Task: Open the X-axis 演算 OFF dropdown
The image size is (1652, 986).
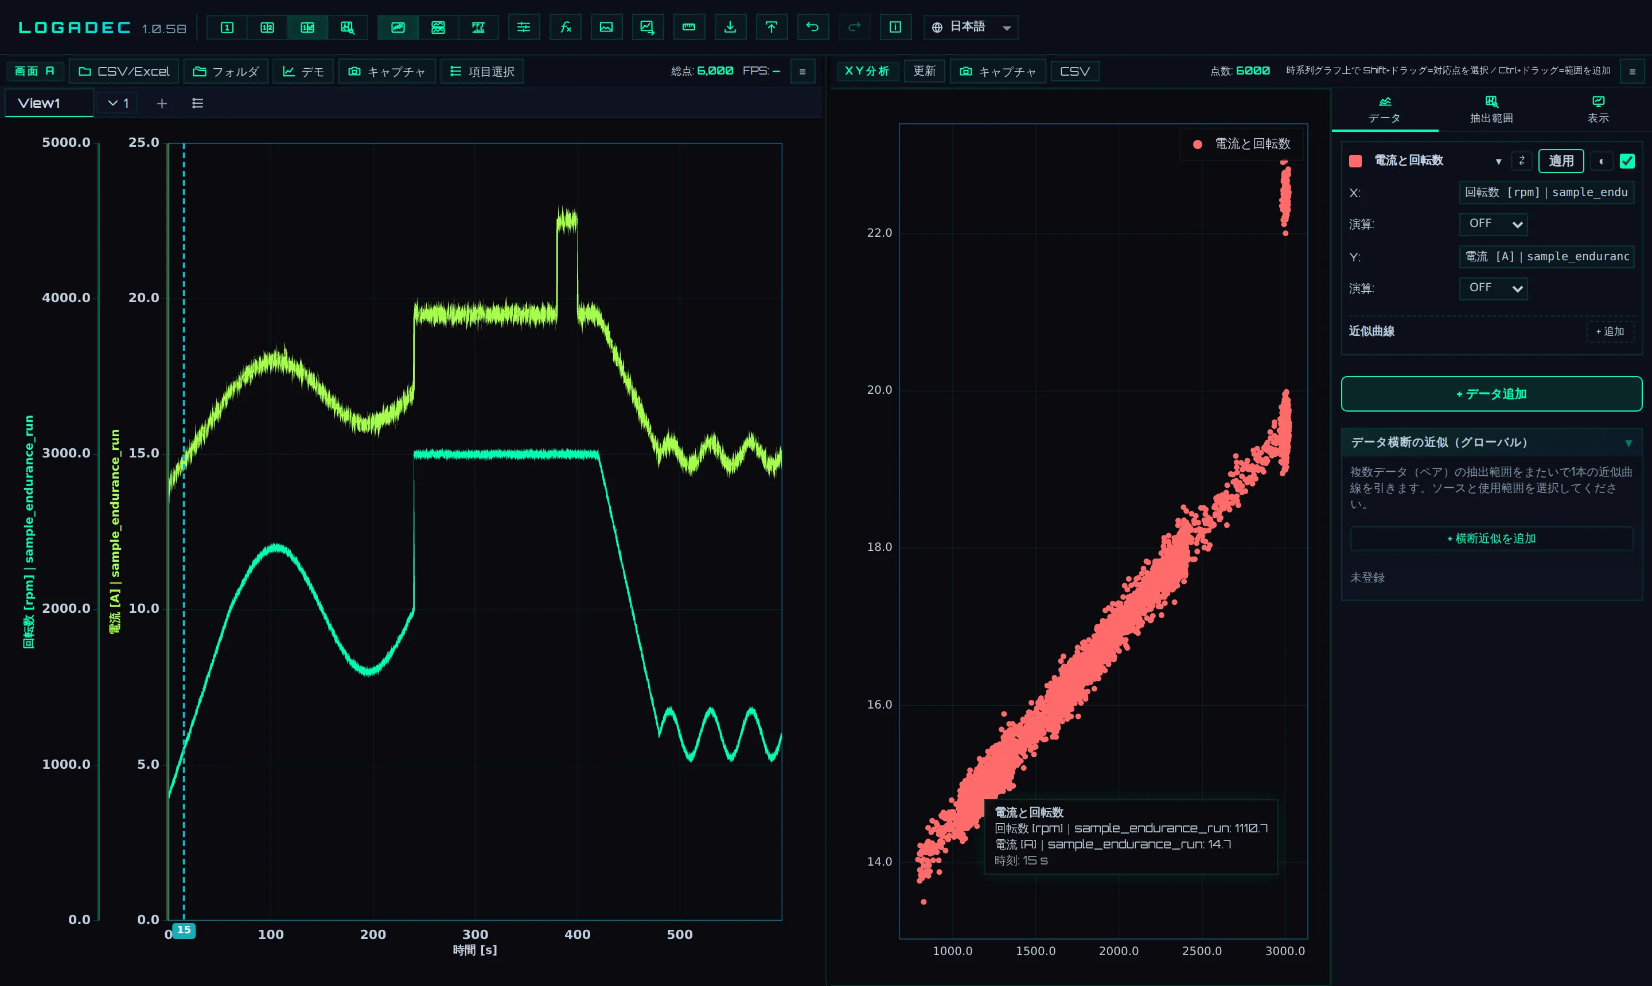Action: coord(1493,224)
